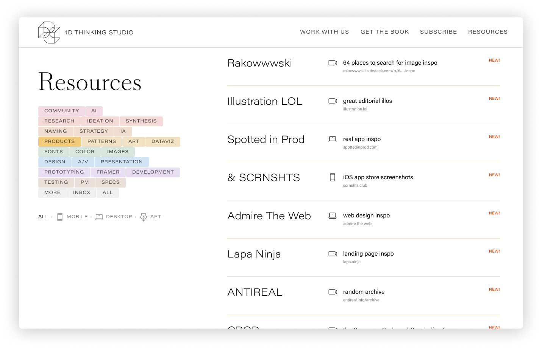542x349 pixels.
Task: Select the Framer tag
Action: click(x=108, y=172)
